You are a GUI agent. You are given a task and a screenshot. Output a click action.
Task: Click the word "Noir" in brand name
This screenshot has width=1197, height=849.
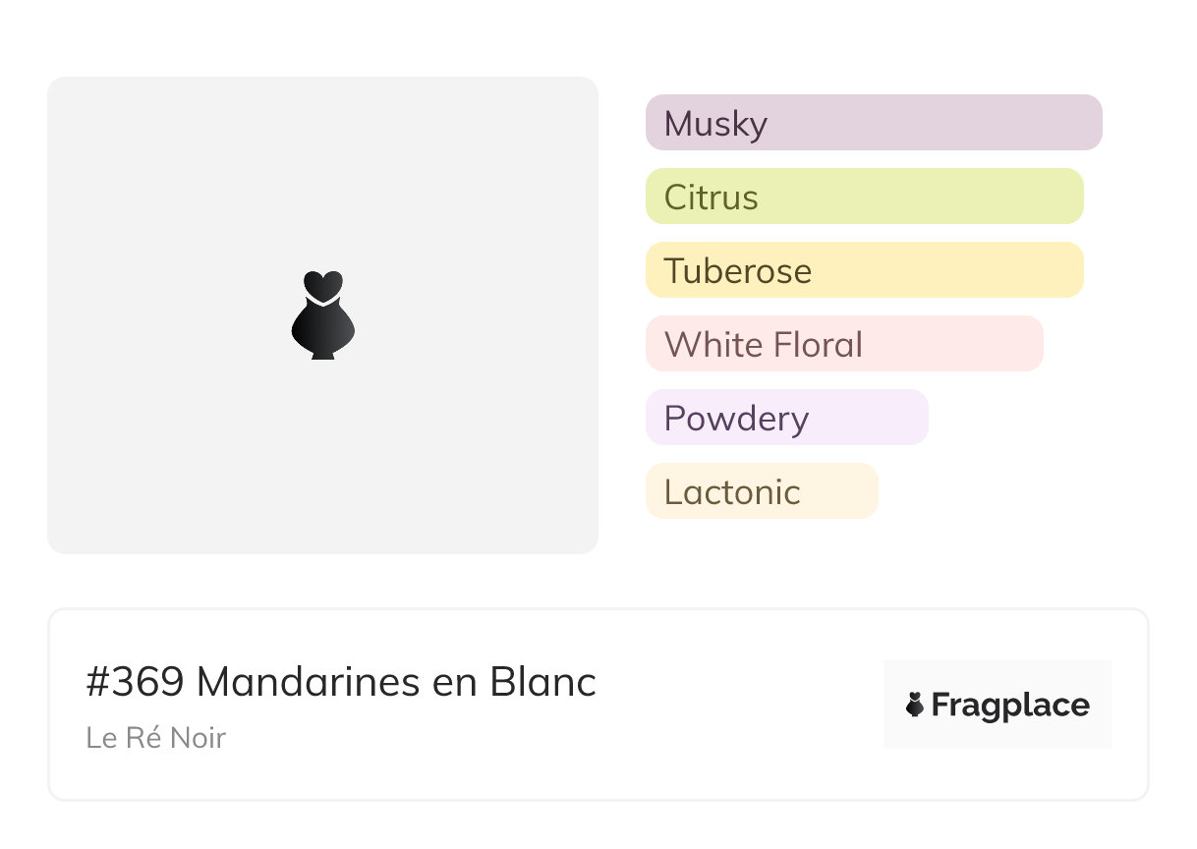[x=199, y=737]
